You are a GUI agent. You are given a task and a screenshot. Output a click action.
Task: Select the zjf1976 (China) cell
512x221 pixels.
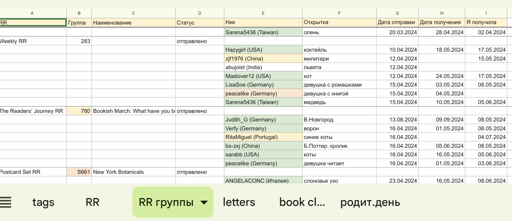263,59
